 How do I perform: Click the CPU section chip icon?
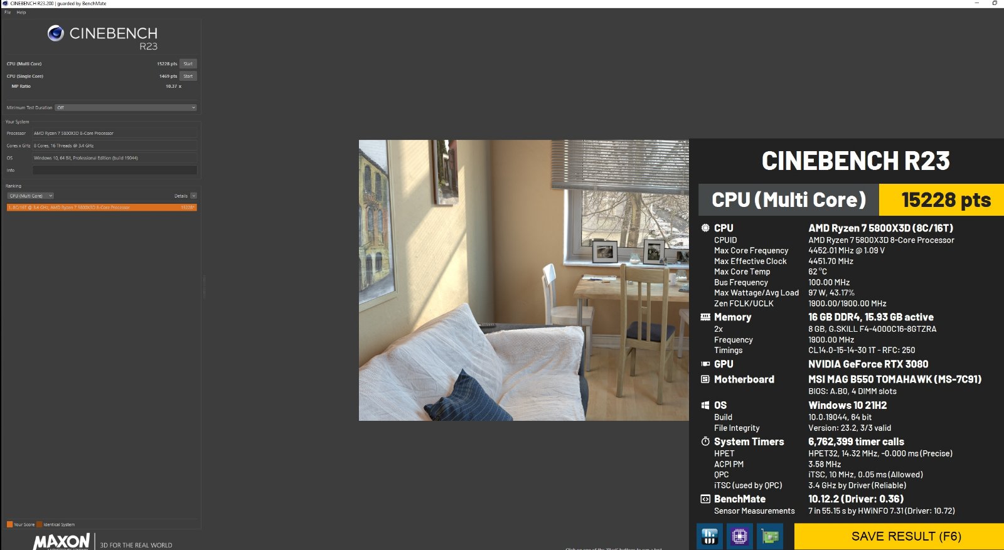[x=705, y=228]
